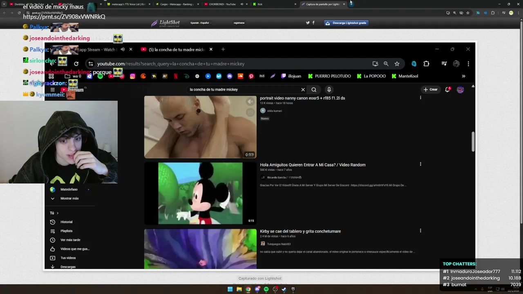Open the La POPOOO Kick bookmark

(371, 76)
